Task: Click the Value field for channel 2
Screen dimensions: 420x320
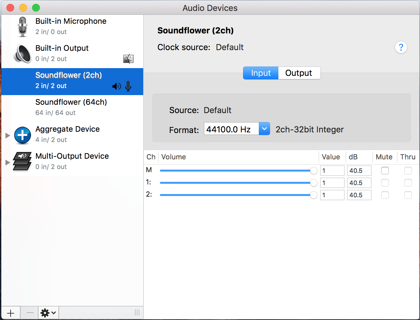Action: pyautogui.click(x=332, y=195)
